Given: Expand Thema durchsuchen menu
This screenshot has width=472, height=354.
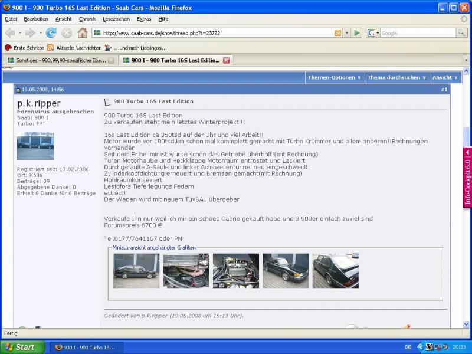Looking at the screenshot, I should 396,78.
